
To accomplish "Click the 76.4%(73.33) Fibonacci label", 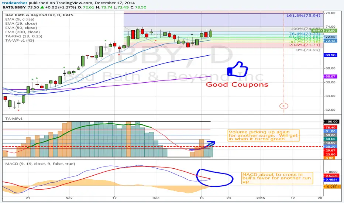I will (x=305, y=34).
